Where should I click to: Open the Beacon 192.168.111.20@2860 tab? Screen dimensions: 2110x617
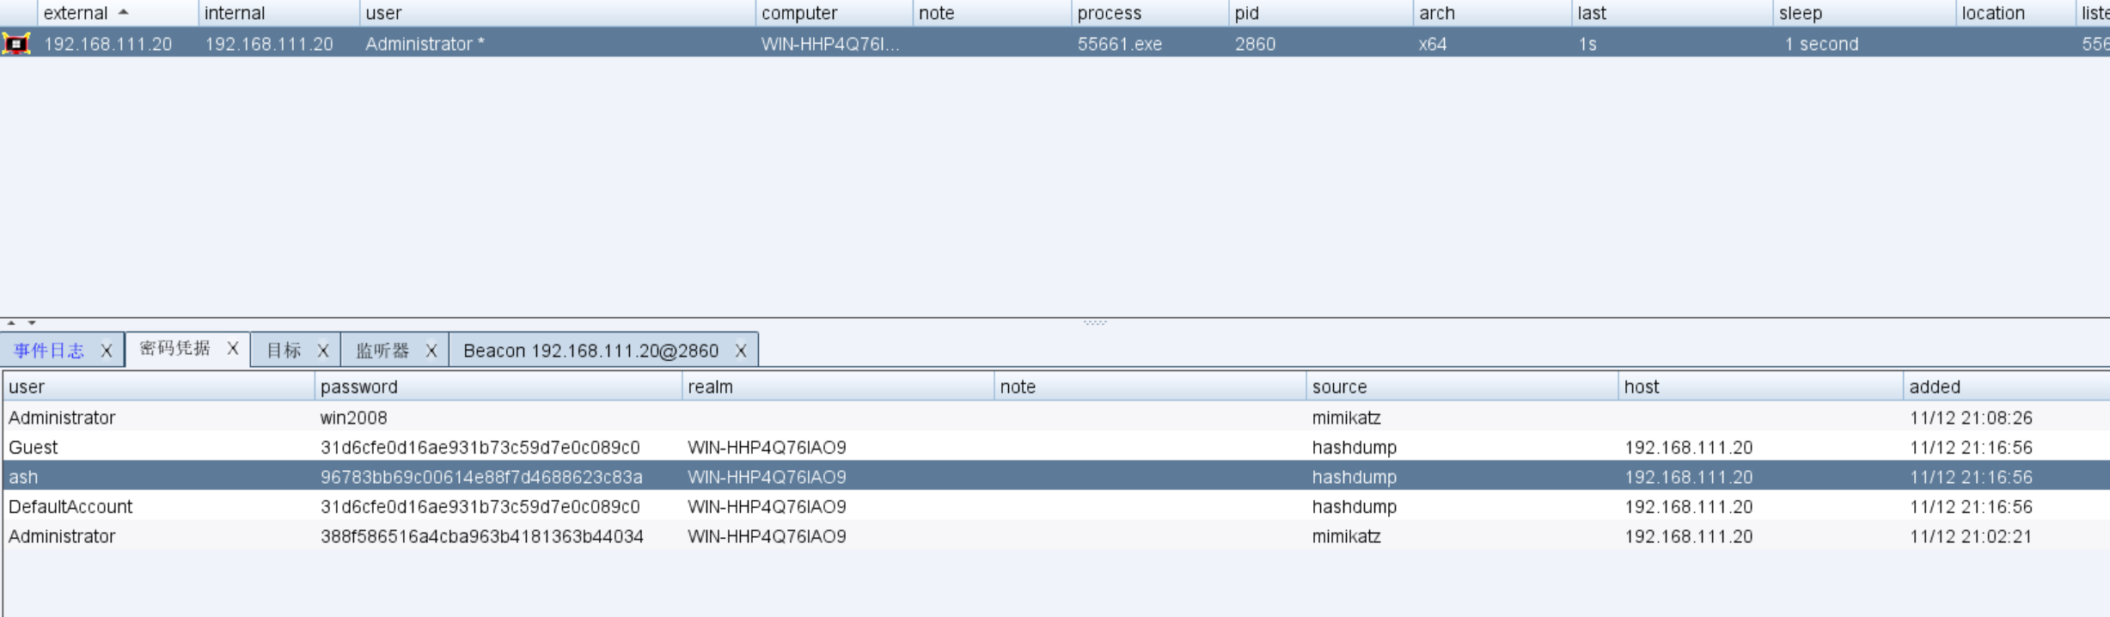pyautogui.click(x=590, y=351)
